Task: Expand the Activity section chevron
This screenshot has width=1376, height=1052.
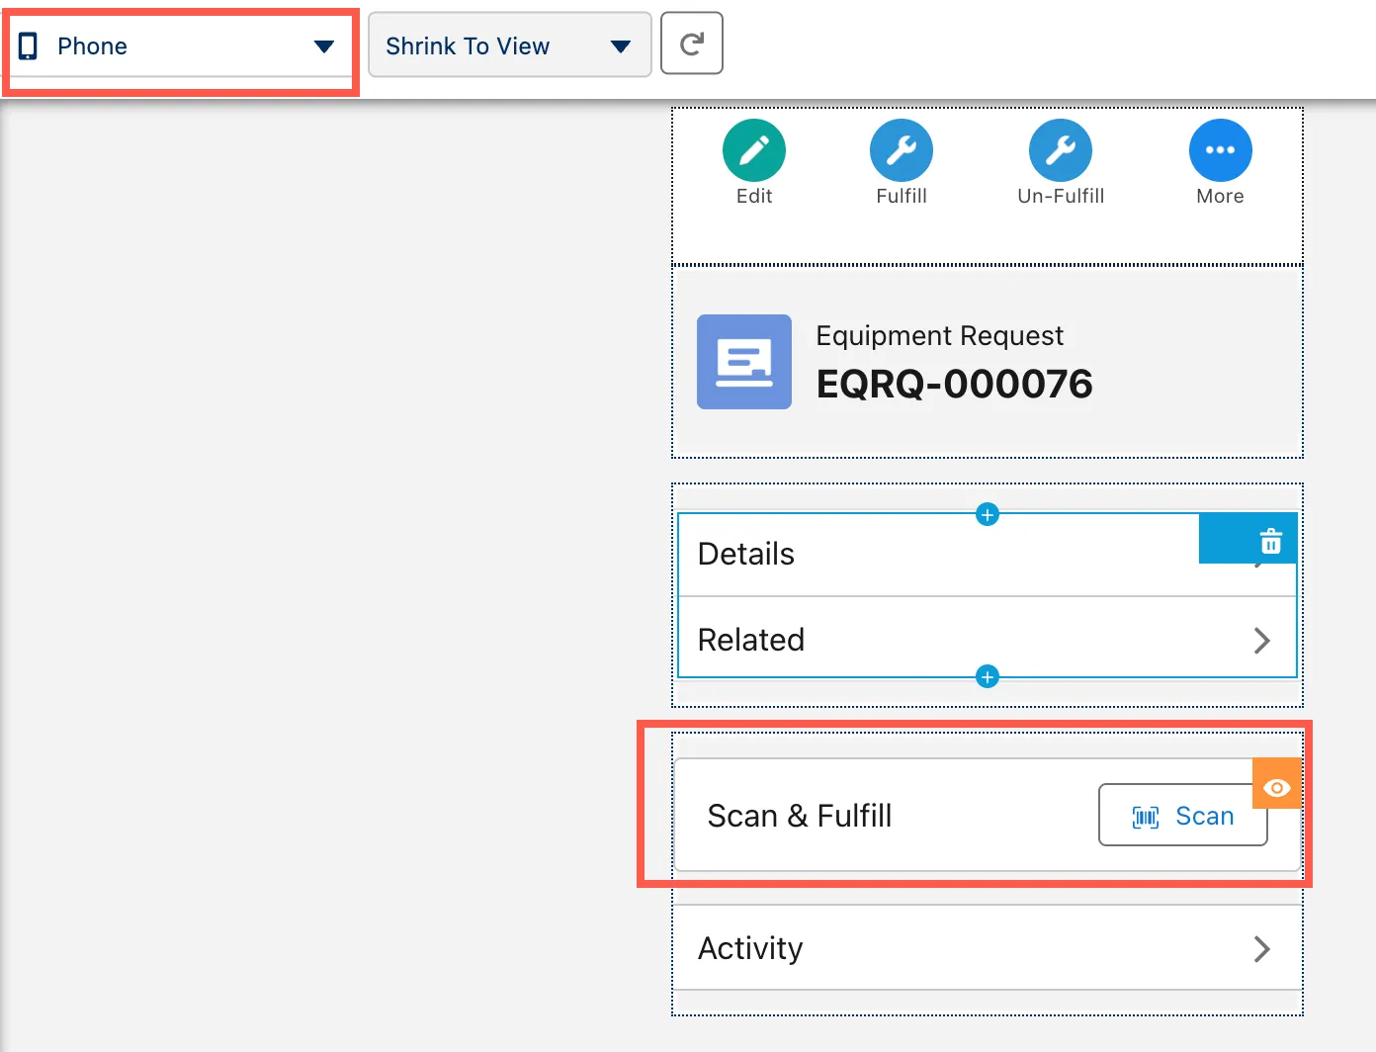Action: point(1261,949)
